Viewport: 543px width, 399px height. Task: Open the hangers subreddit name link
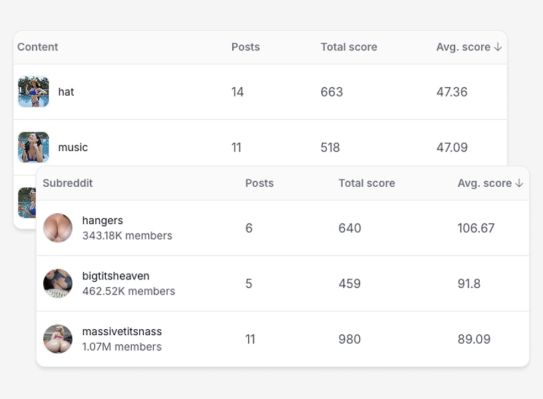[102, 221]
